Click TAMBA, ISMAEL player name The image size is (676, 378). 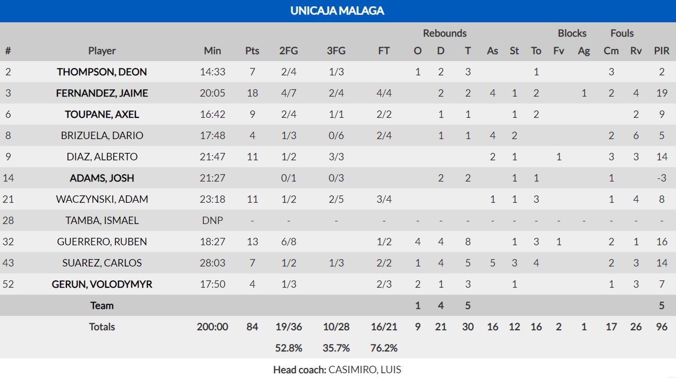click(x=102, y=220)
